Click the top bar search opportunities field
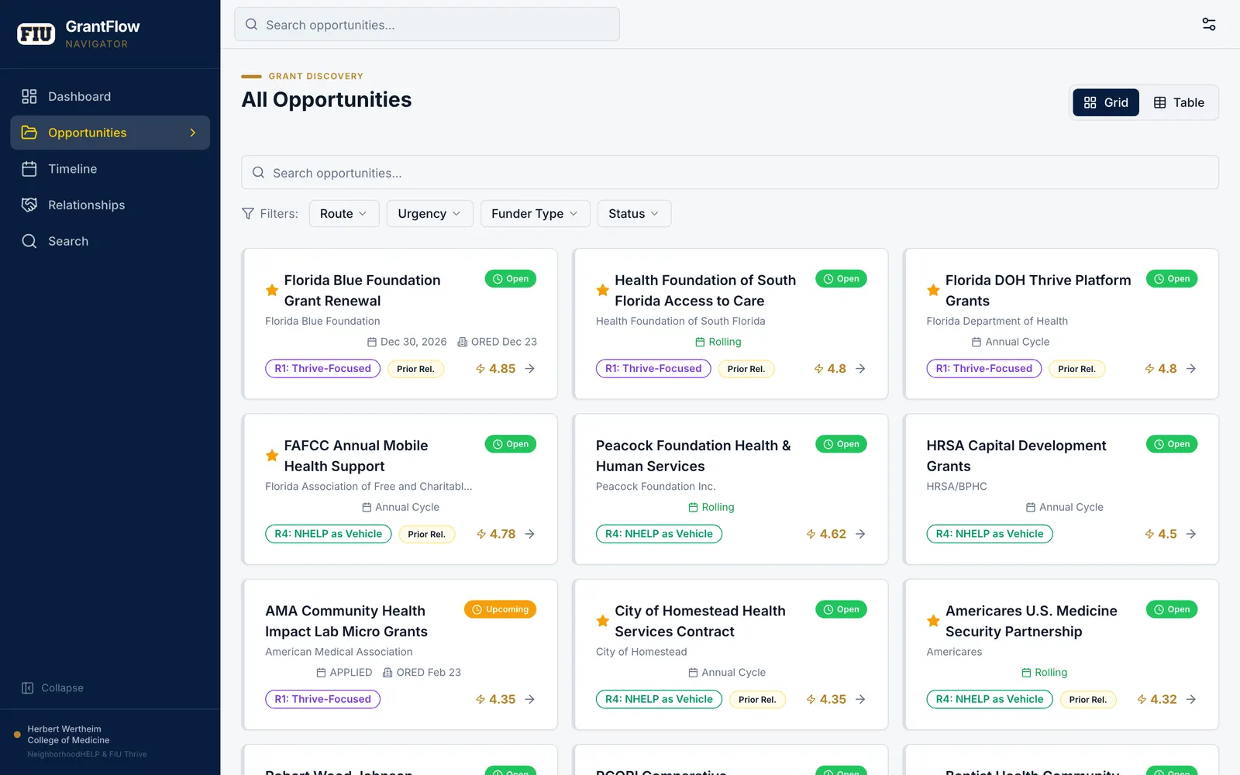 (427, 25)
